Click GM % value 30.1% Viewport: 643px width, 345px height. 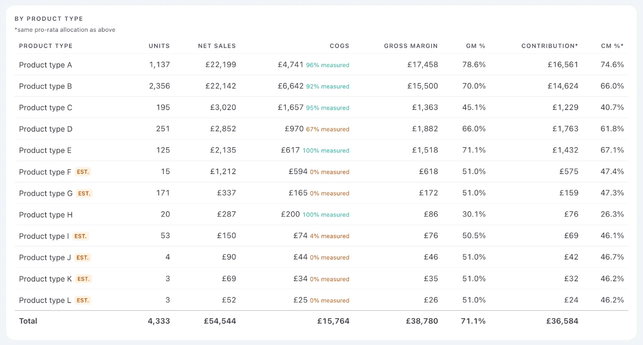point(474,215)
